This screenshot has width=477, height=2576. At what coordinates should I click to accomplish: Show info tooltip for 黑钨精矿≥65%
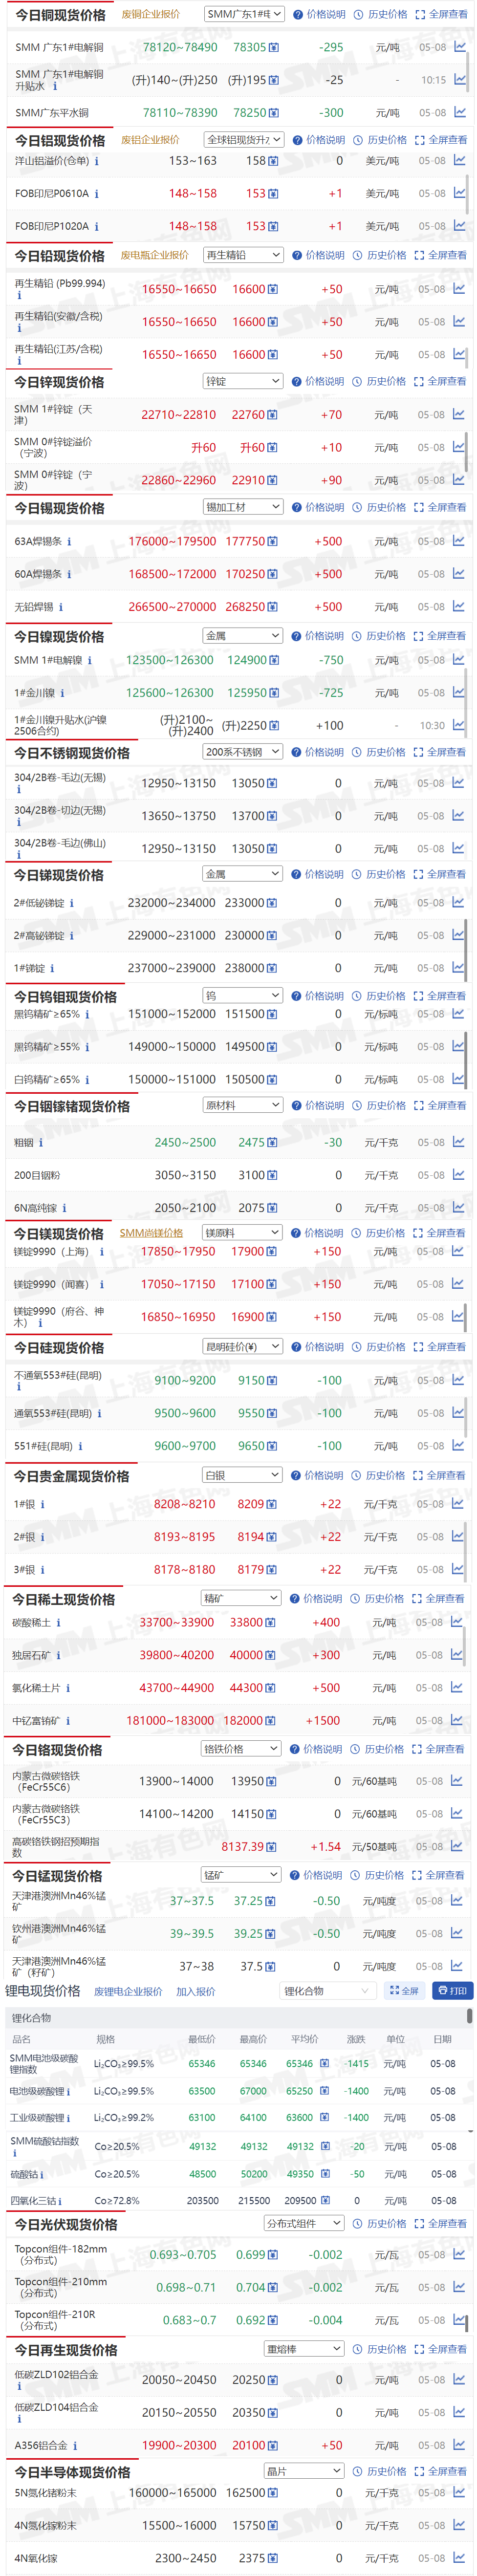87,1014
